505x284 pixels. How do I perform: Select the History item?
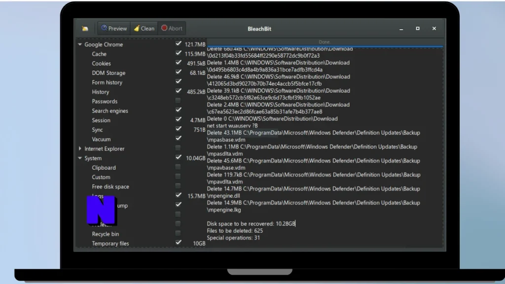point(101,92)
